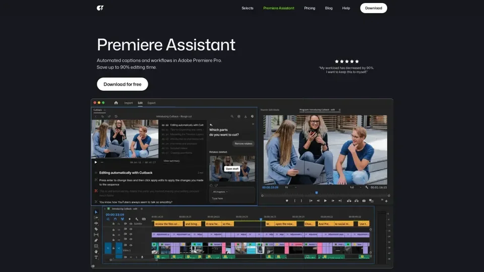
Task: Select the Edit workspace tab
Action: click(140, 103)
